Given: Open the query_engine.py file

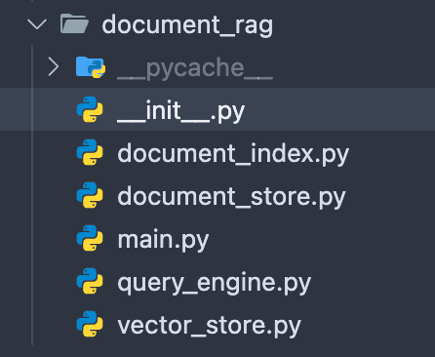Looking at the screenshot, I should click(x=215, y=283).
